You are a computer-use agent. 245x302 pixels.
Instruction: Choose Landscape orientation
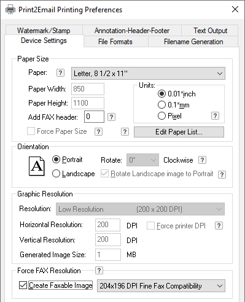tap(56, 174)
